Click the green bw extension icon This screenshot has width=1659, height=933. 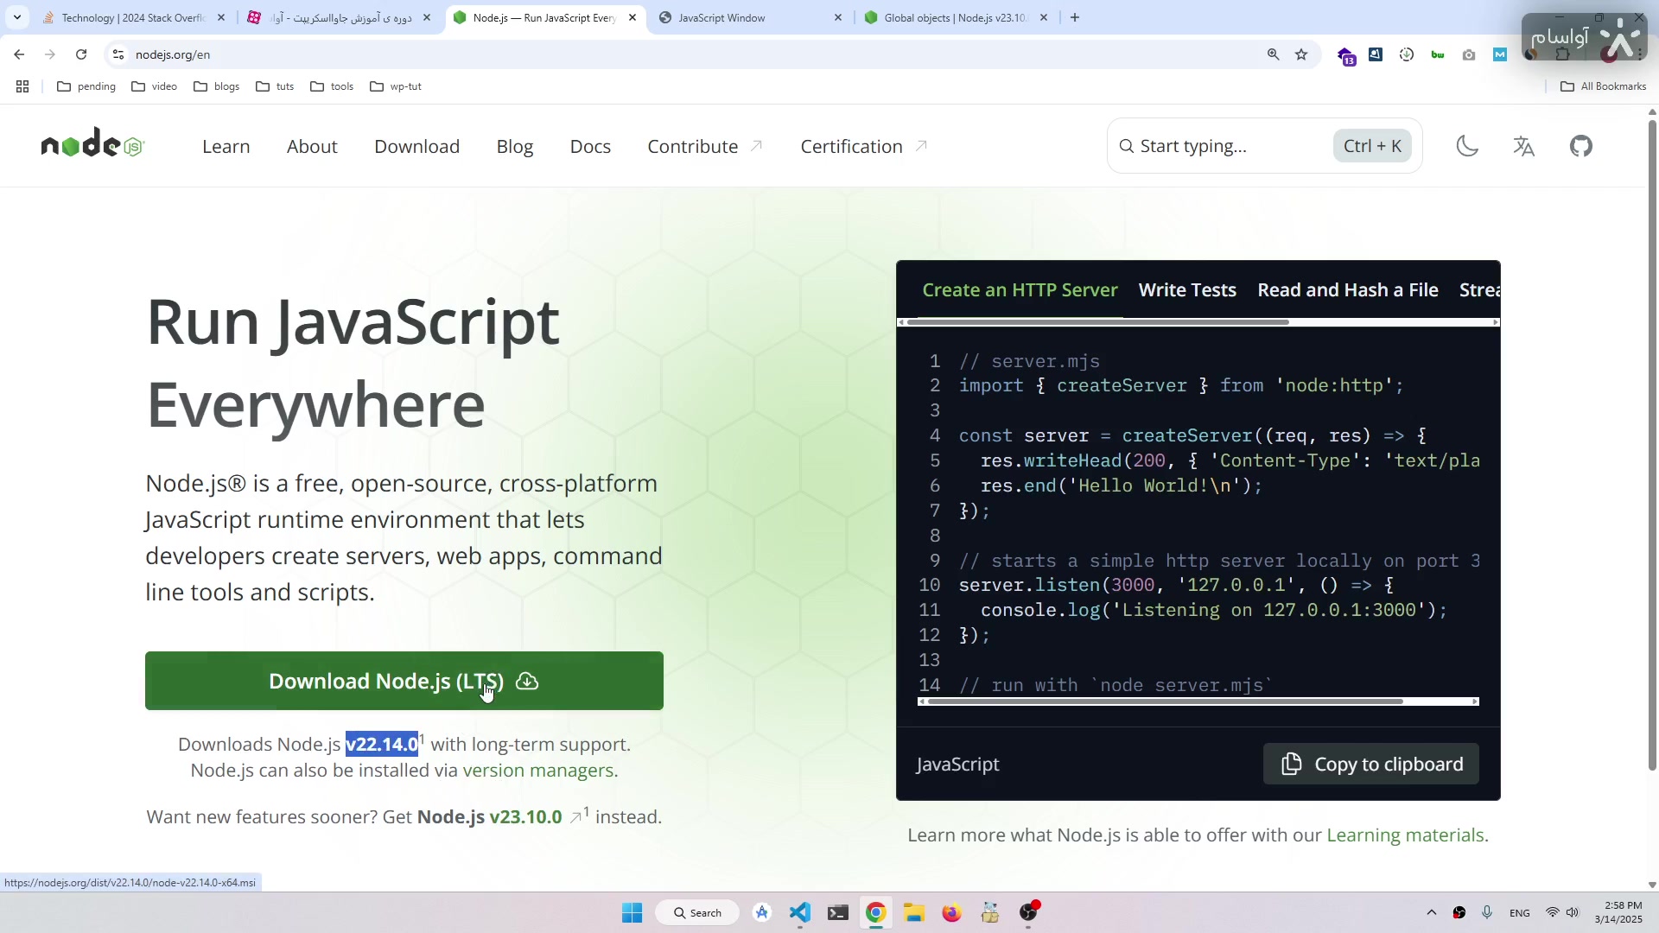point(1438,54)
